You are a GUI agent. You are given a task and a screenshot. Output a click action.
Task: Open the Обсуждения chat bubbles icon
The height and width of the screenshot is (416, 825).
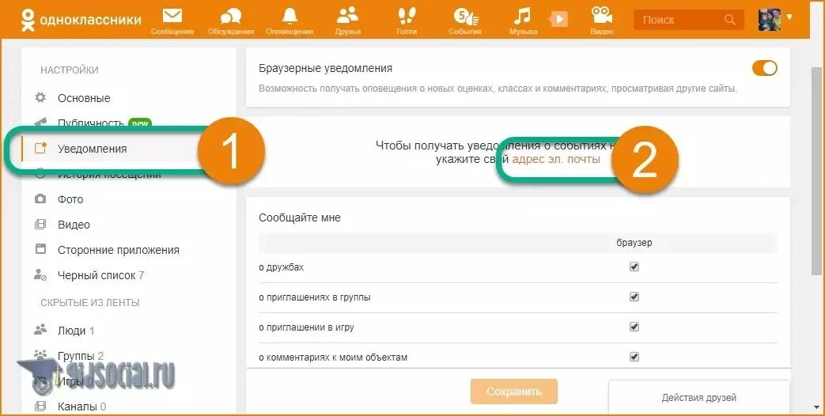pyautogui.click(x=230, y=17)
